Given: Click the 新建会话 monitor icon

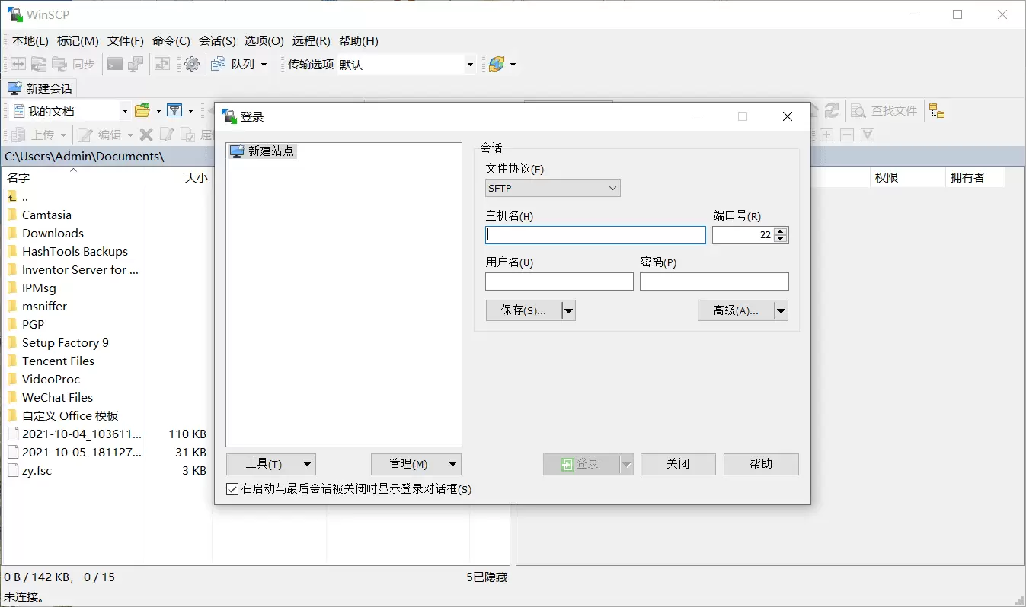Looking at the screenshot, I should coord(14,88).
